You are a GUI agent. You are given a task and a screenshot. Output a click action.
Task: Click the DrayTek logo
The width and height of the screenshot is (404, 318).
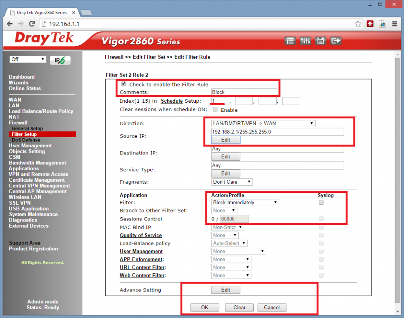coord(44,38)
